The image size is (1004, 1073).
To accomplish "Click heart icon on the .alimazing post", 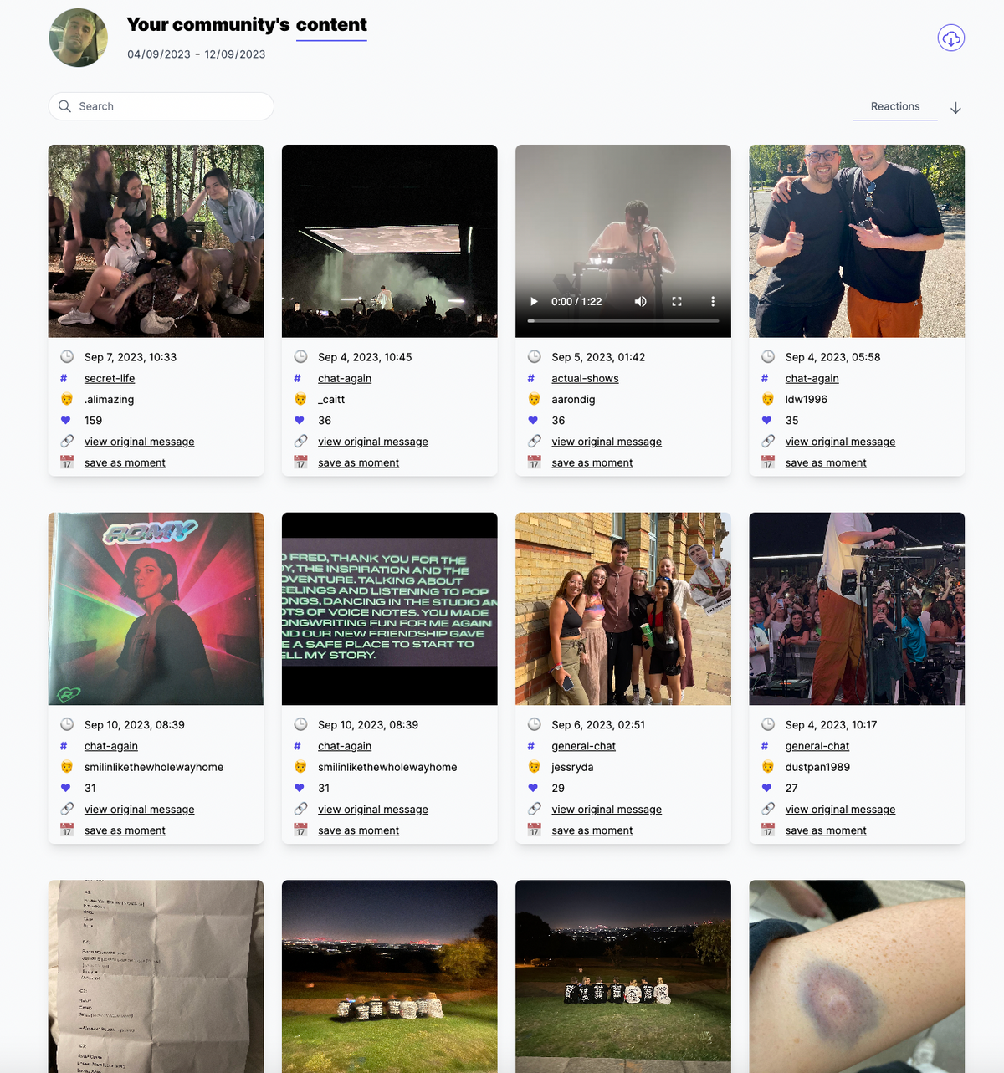I will [x=66, y=421].
